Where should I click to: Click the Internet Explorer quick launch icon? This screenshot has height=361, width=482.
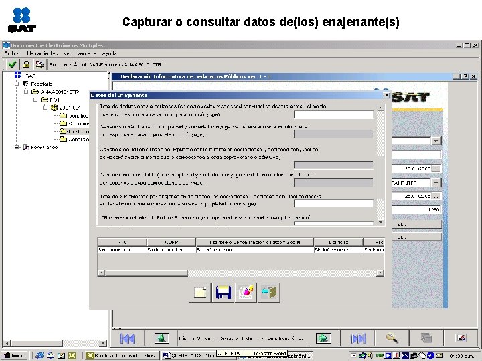(39, 356)
